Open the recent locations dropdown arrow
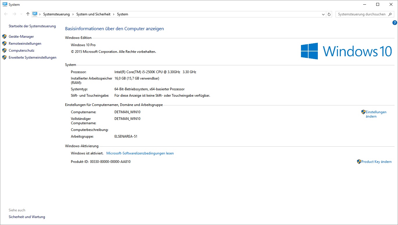Image resolution: width=398 pixels, height=225 pixels. pyautogui.click(x=21, y=14)
